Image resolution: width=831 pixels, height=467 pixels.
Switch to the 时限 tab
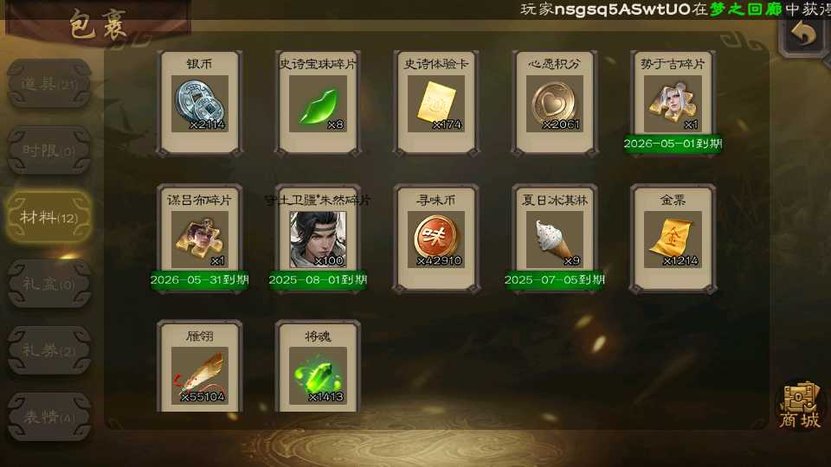(48, 150)
